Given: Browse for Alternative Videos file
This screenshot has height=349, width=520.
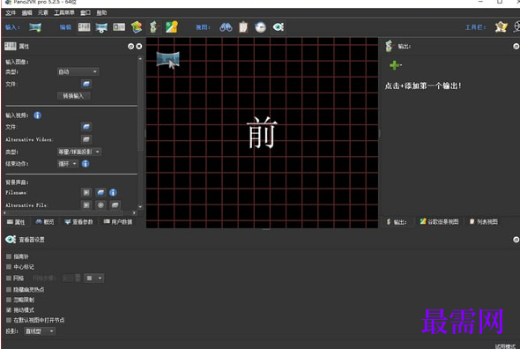Looking at the screenshot, I should pyautogui.click(x=86, y=139).
